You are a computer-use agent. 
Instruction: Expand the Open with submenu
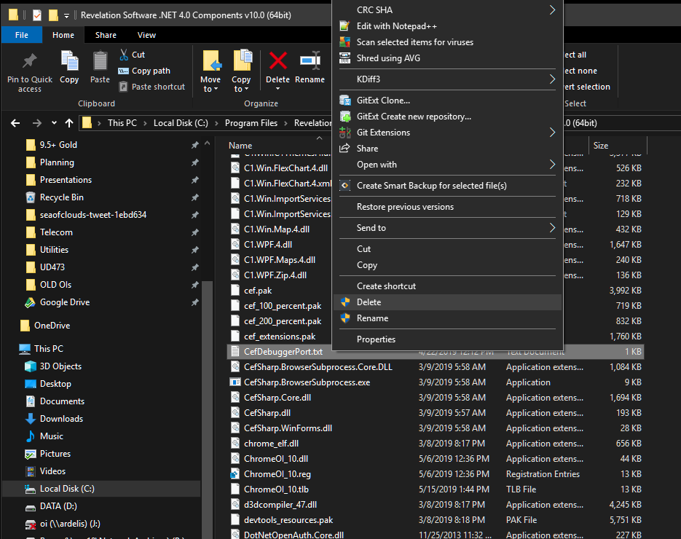tap(552, 165)
